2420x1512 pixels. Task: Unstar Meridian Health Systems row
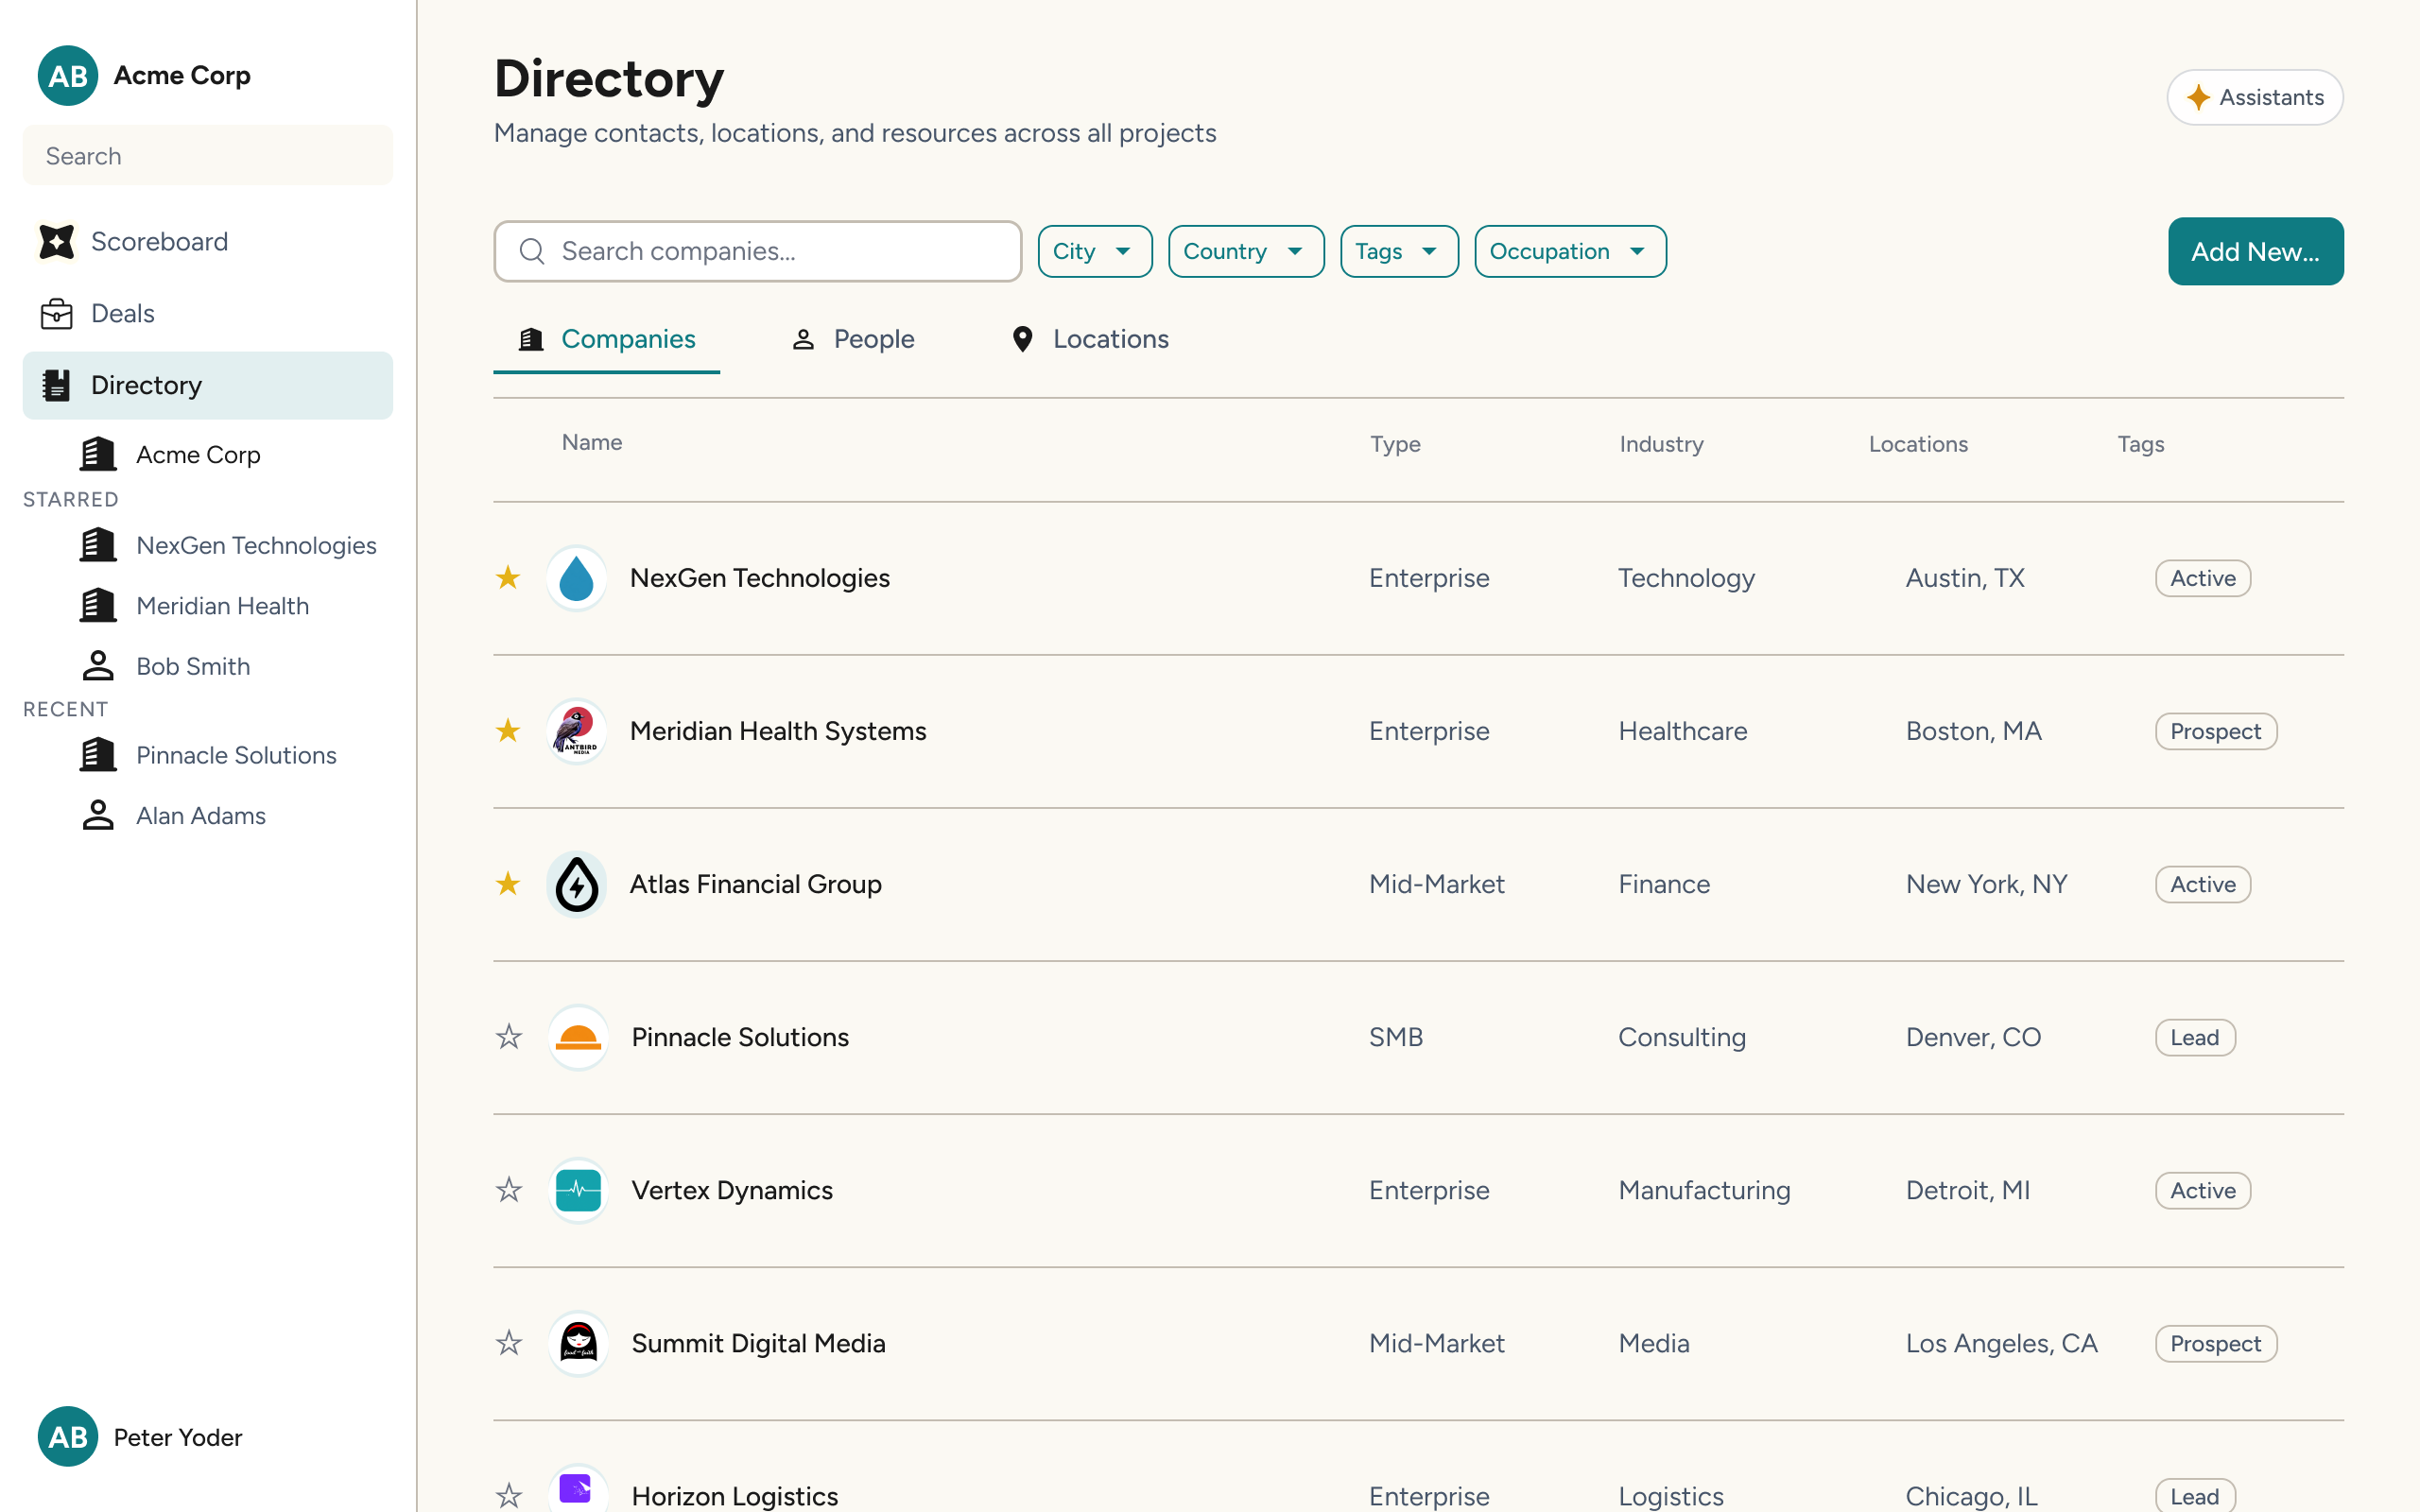point(508,730)
